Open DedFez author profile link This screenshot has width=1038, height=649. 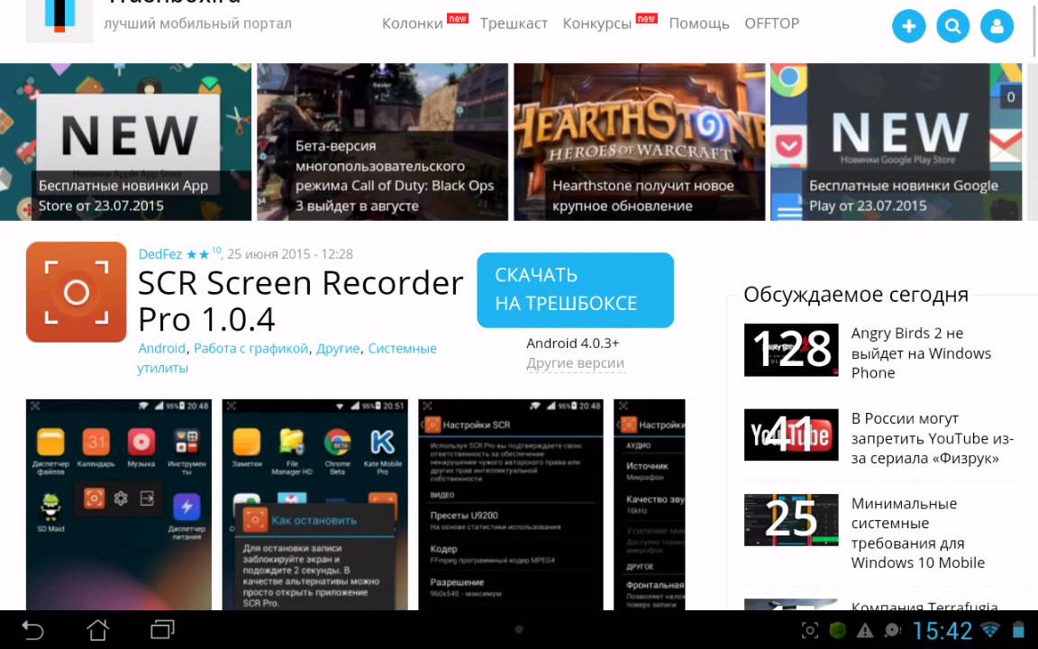(160, 254)
